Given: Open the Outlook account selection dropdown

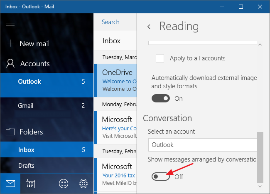Looking at the screenshot, I should [x=203, y=145].
